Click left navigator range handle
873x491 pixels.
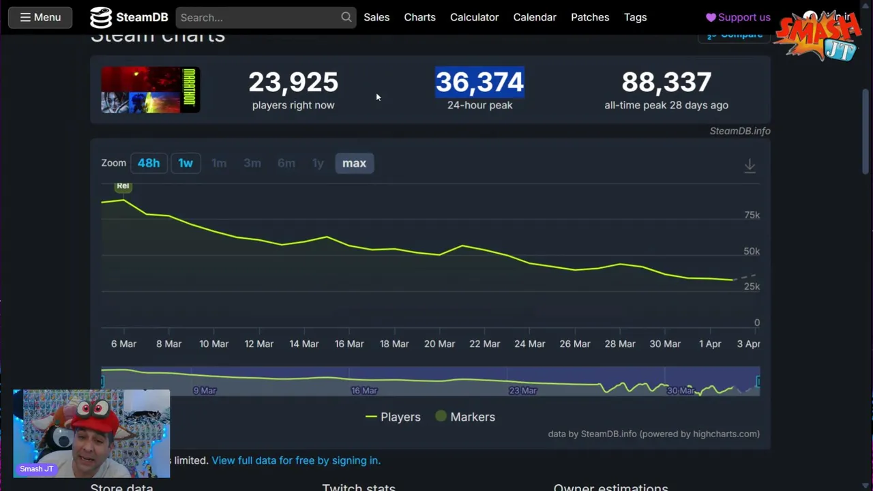tap(102, 381)
